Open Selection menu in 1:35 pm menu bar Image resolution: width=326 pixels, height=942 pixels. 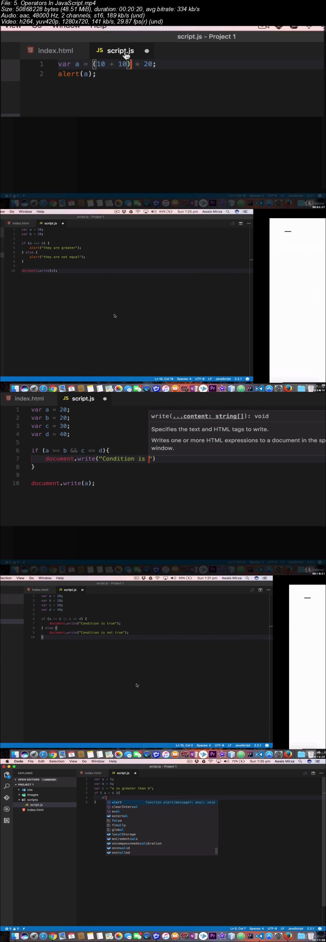[57, 761]
